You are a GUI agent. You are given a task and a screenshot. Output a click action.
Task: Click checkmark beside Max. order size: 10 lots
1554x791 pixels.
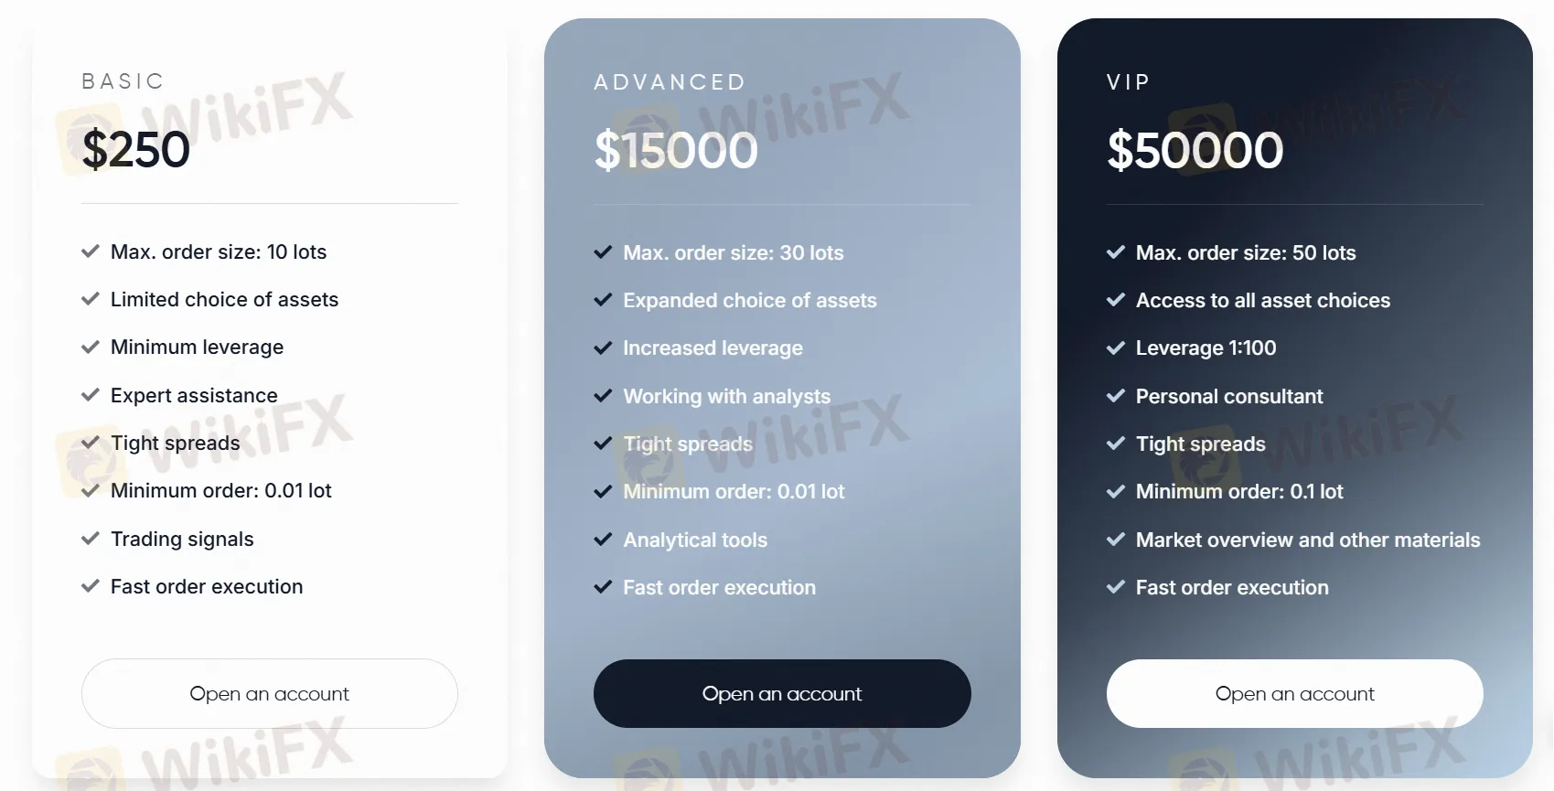[91, 251]
